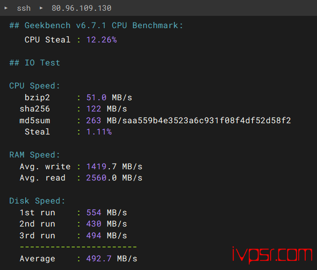Screen dimensions: 317x270
Task: Click the arrow icon before the IP address
Action: (x=41, y=8)
